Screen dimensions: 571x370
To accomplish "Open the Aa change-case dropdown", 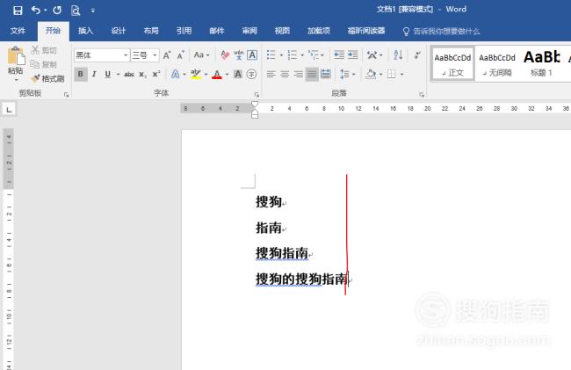I will tap(201, 55).
